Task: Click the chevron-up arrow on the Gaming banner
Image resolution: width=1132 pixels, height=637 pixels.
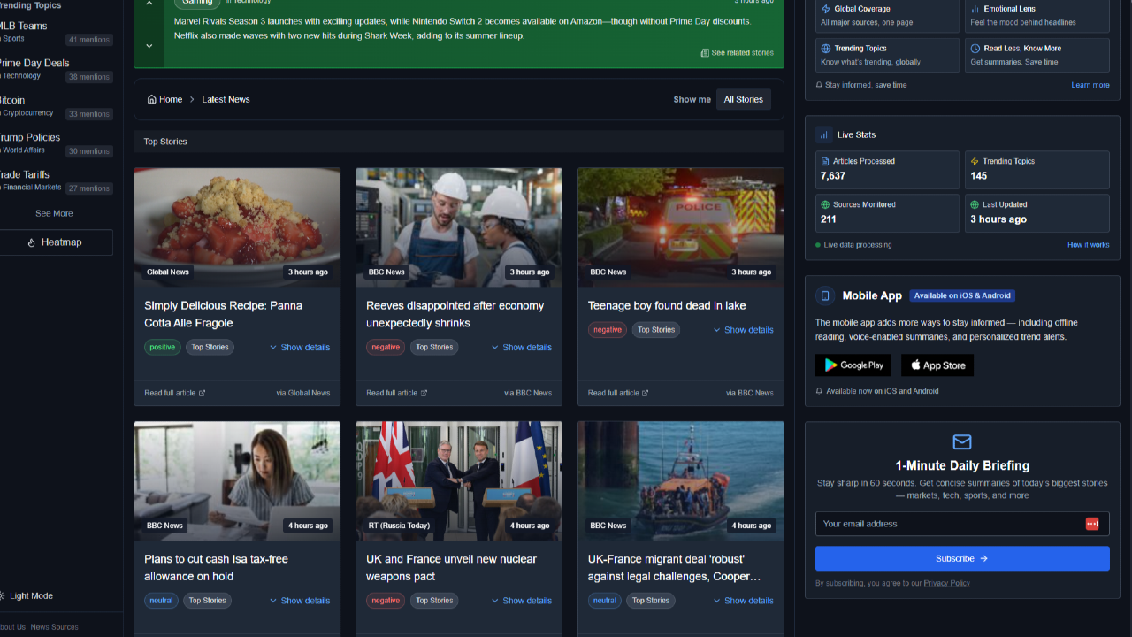Action: (x=149, y=4)
